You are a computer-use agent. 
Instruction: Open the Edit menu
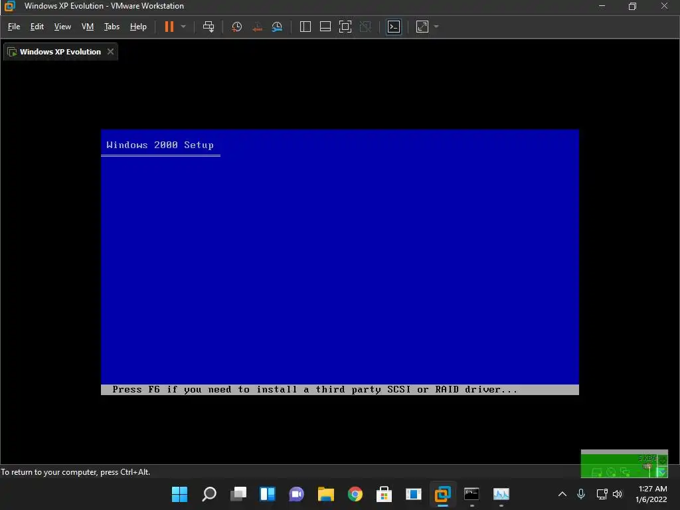click(37, 27)
